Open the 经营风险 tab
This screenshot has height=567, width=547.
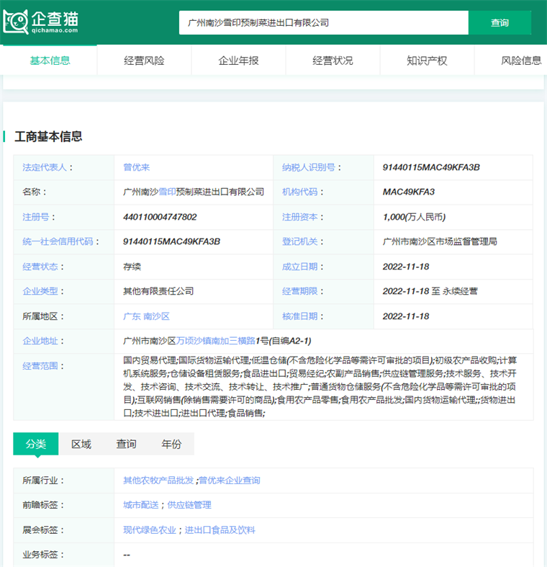[144, 61]
